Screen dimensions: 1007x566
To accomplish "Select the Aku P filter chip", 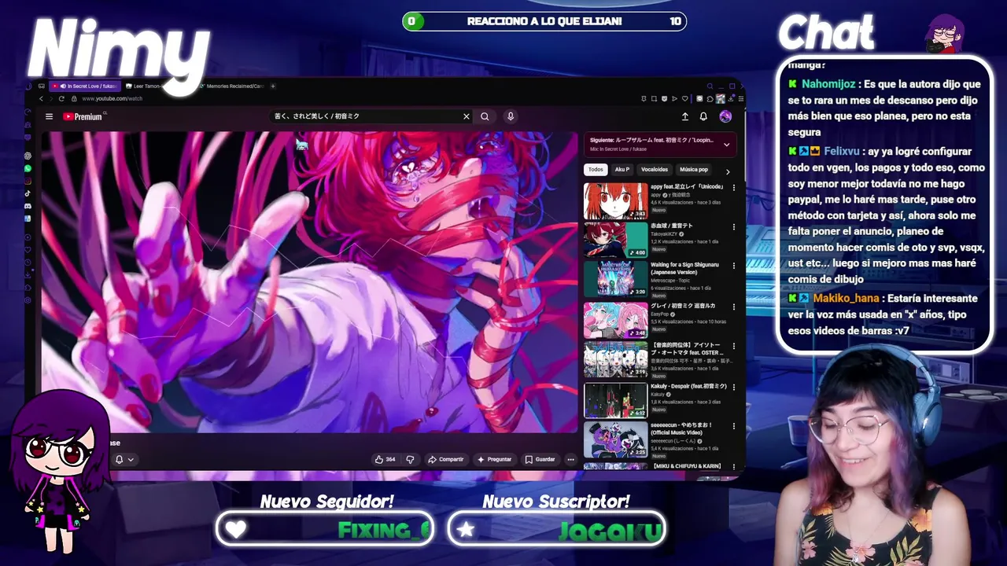I will [x=622, y=170].
